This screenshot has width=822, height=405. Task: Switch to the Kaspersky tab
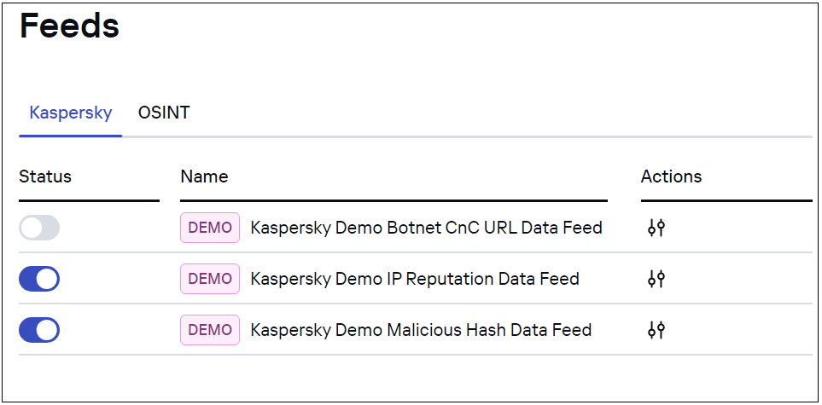pos(71,113)
